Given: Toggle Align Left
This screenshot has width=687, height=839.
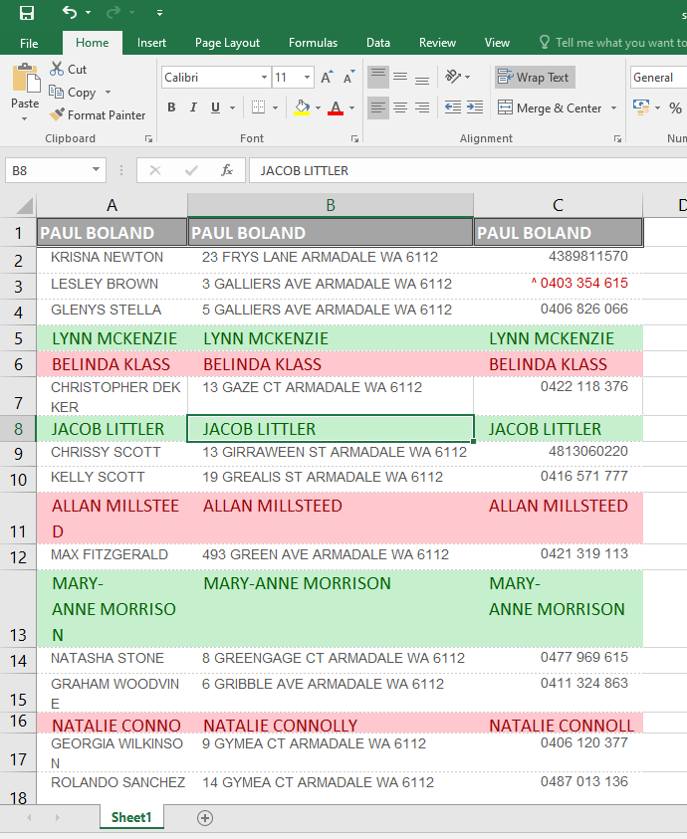Looking at the screenshot, I should tap(378, 108).
